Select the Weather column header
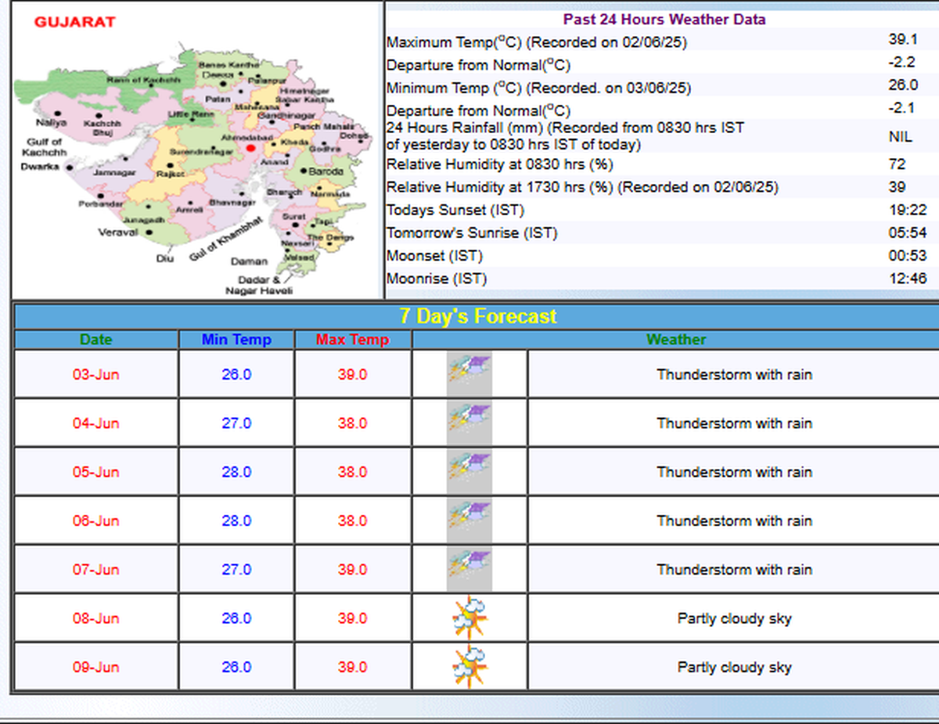The width and height of the screenshot is (939, 724). 675,340
